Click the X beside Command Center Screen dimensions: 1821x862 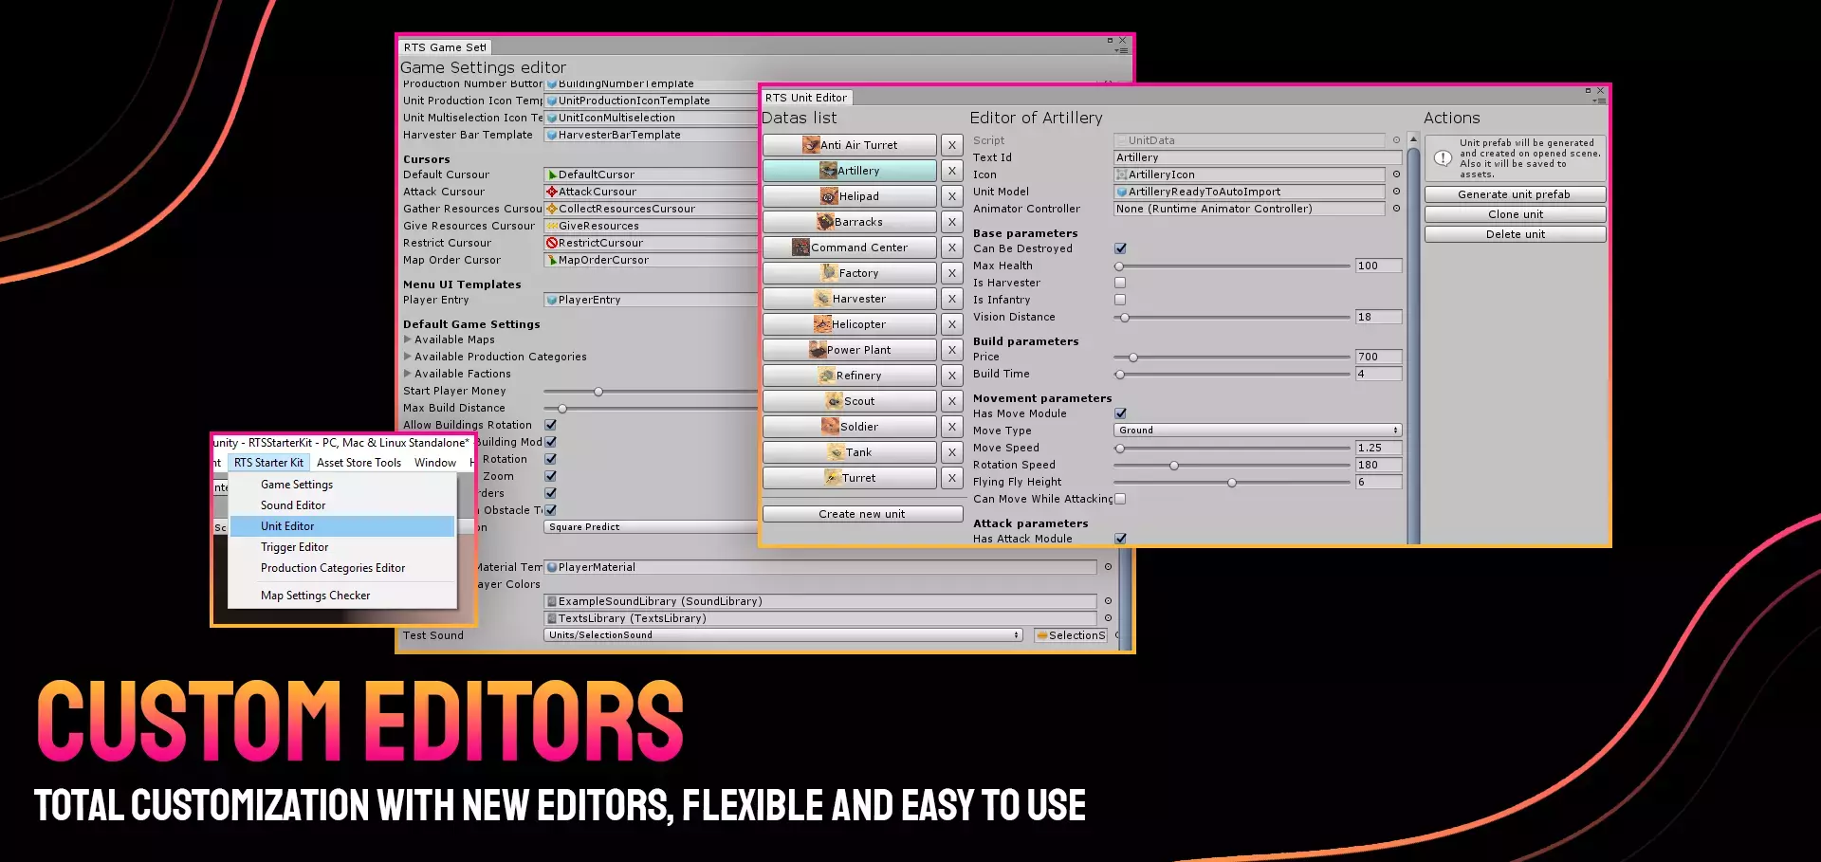coord(952,248)
